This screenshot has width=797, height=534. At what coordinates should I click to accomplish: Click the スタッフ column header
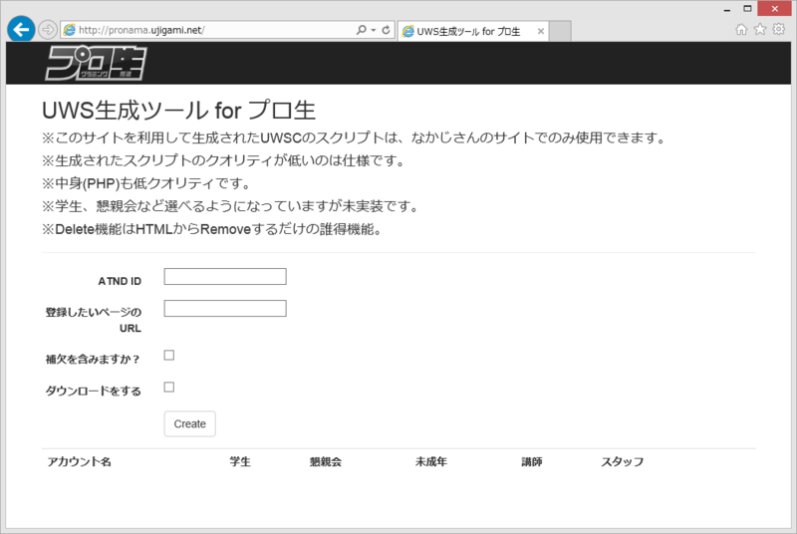click(622, 462)
